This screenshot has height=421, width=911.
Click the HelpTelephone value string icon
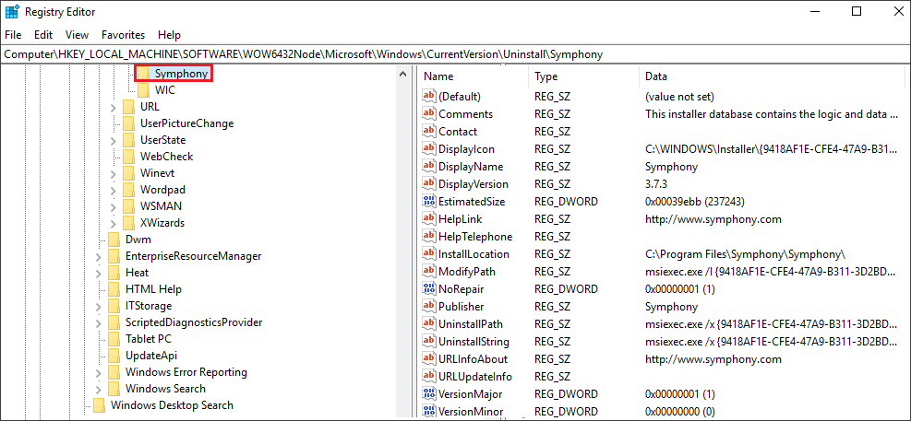[x=429, y=236]
